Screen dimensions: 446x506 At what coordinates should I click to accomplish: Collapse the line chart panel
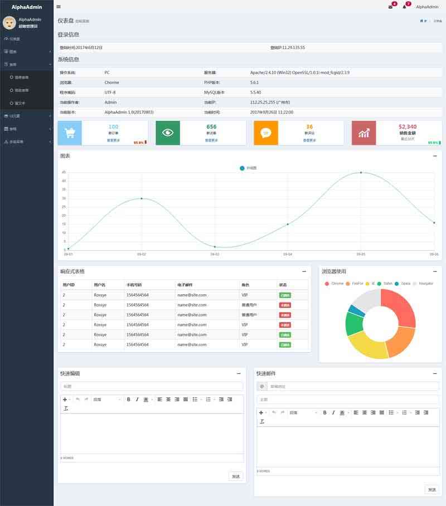435,156
